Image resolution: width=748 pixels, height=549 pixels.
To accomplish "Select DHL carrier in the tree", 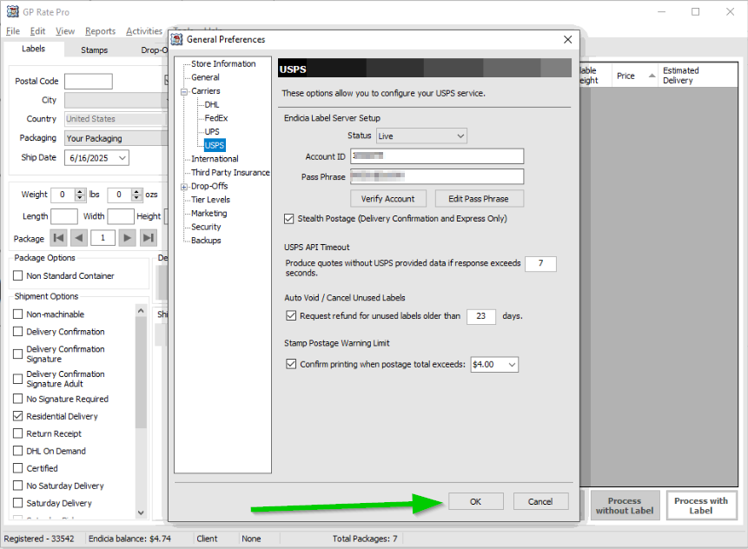I will [x=212, y=104].
